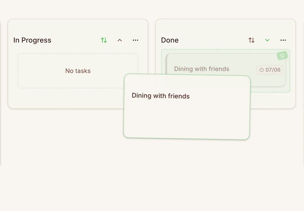Toggle the green chevron in the Done header
The height and width of the screenshot is (211, 304).
click(267, 40)
